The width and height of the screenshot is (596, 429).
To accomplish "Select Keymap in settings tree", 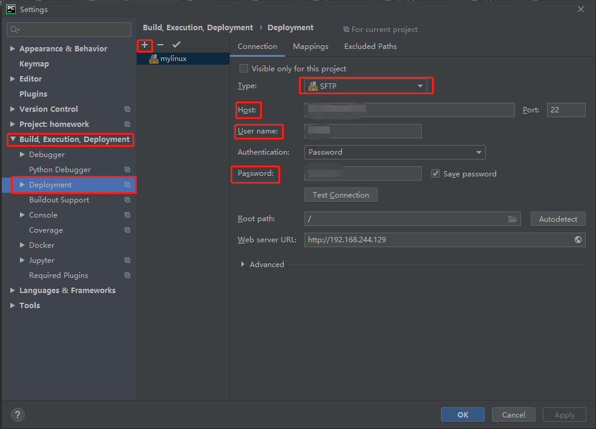I will click(x=34, y=64).
